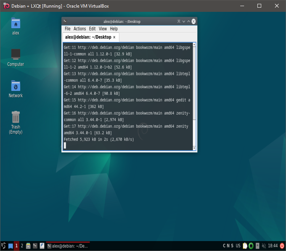
Task: Click the terminal cursor on the last line
Action: pyautogui.click(x=65, y=146)
